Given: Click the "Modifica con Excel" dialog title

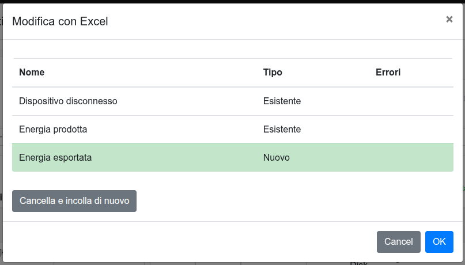Looking at the screenshot, I should pyautogui.click(x=60, y=22).
